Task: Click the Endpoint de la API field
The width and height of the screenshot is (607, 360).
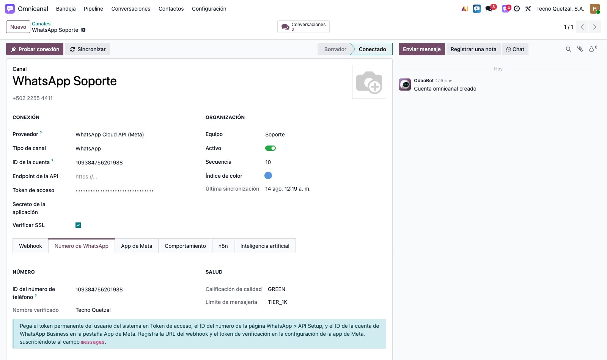Action: click(x=134, y=177)
